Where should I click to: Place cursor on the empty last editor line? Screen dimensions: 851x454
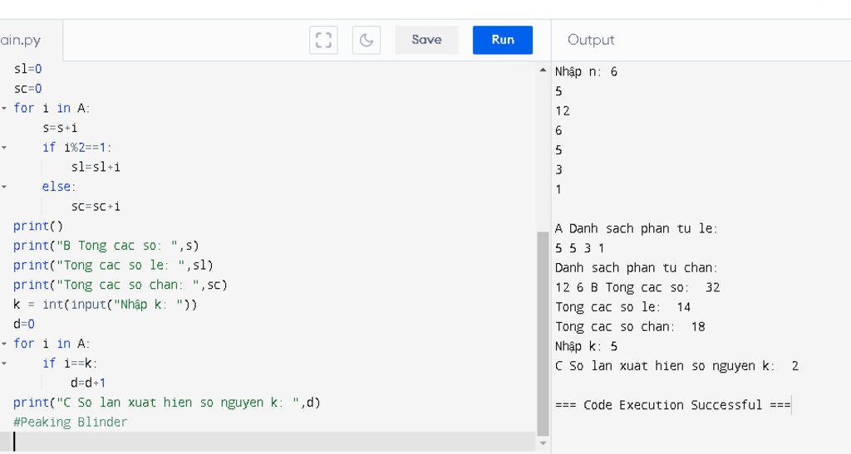pyautogui.click(x=166, y=442)
